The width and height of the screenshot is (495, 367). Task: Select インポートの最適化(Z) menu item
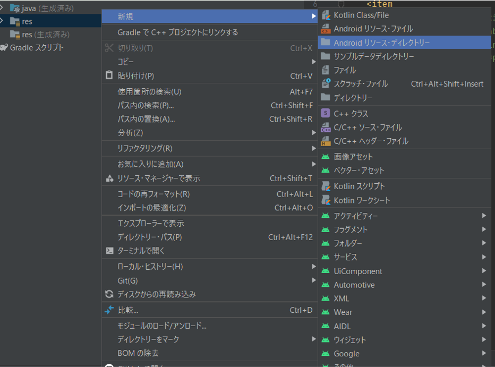coord(210,208)
